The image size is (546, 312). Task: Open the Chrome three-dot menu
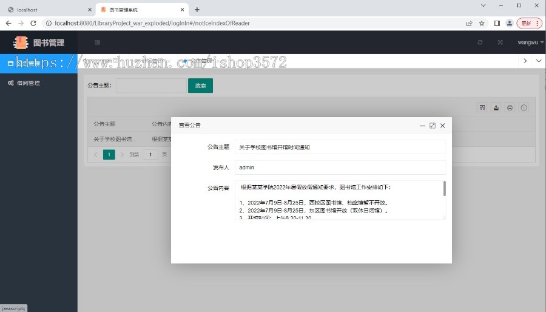tap(538, 23)
